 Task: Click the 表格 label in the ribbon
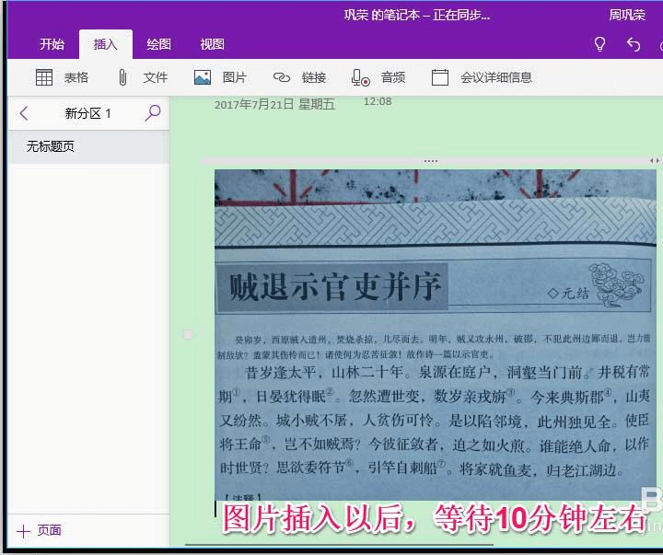76,77
